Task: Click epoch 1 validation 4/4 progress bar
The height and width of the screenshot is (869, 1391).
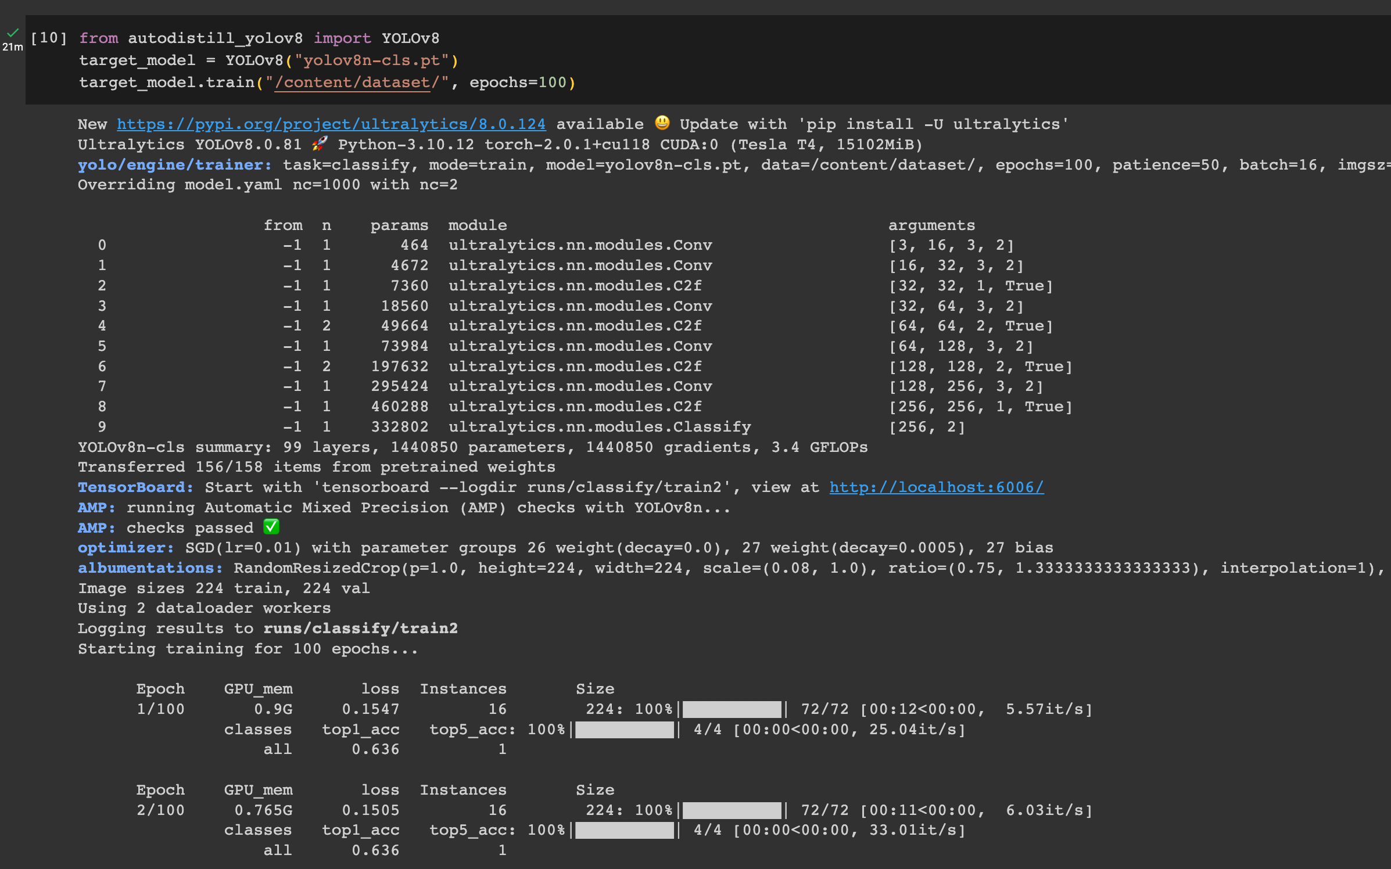Action: click(x=625, y=730)
